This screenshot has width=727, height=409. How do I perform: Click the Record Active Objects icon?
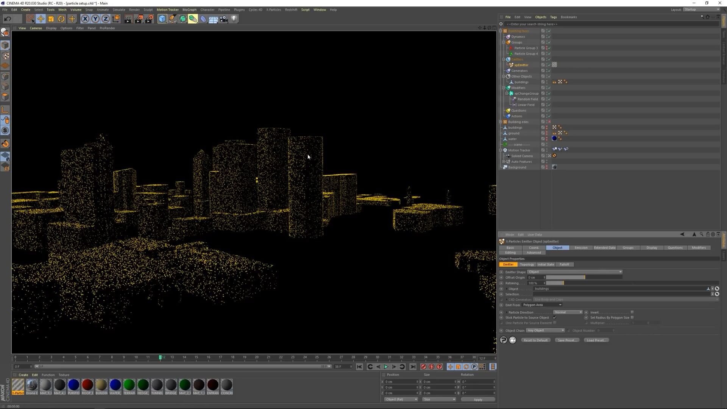coord(423,367)
